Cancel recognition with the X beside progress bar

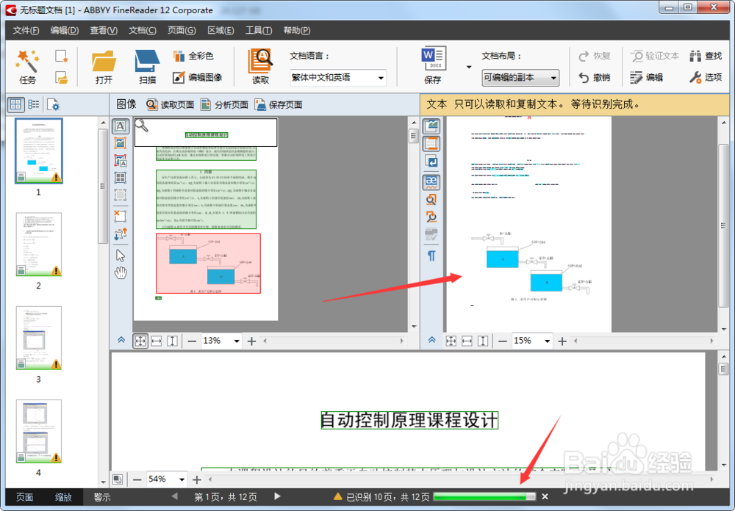tap(545, 496)
